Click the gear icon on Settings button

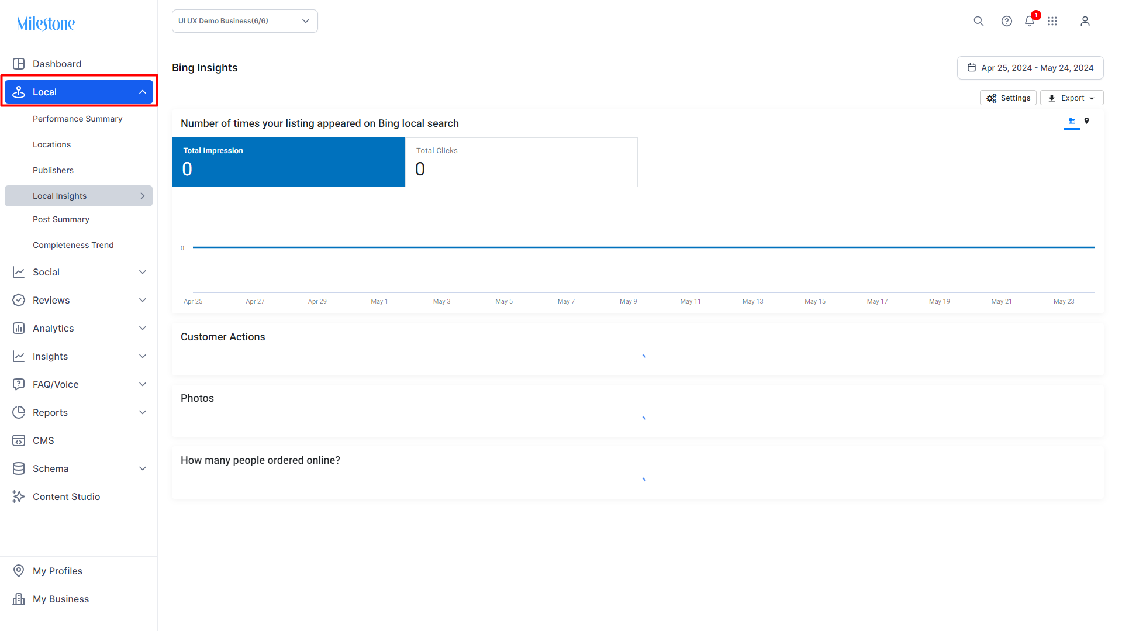991,98
